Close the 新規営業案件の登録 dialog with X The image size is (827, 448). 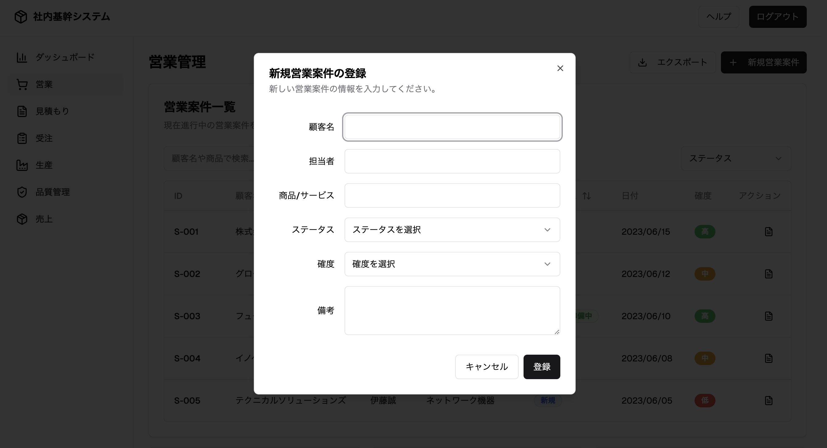tap(560, 68)
